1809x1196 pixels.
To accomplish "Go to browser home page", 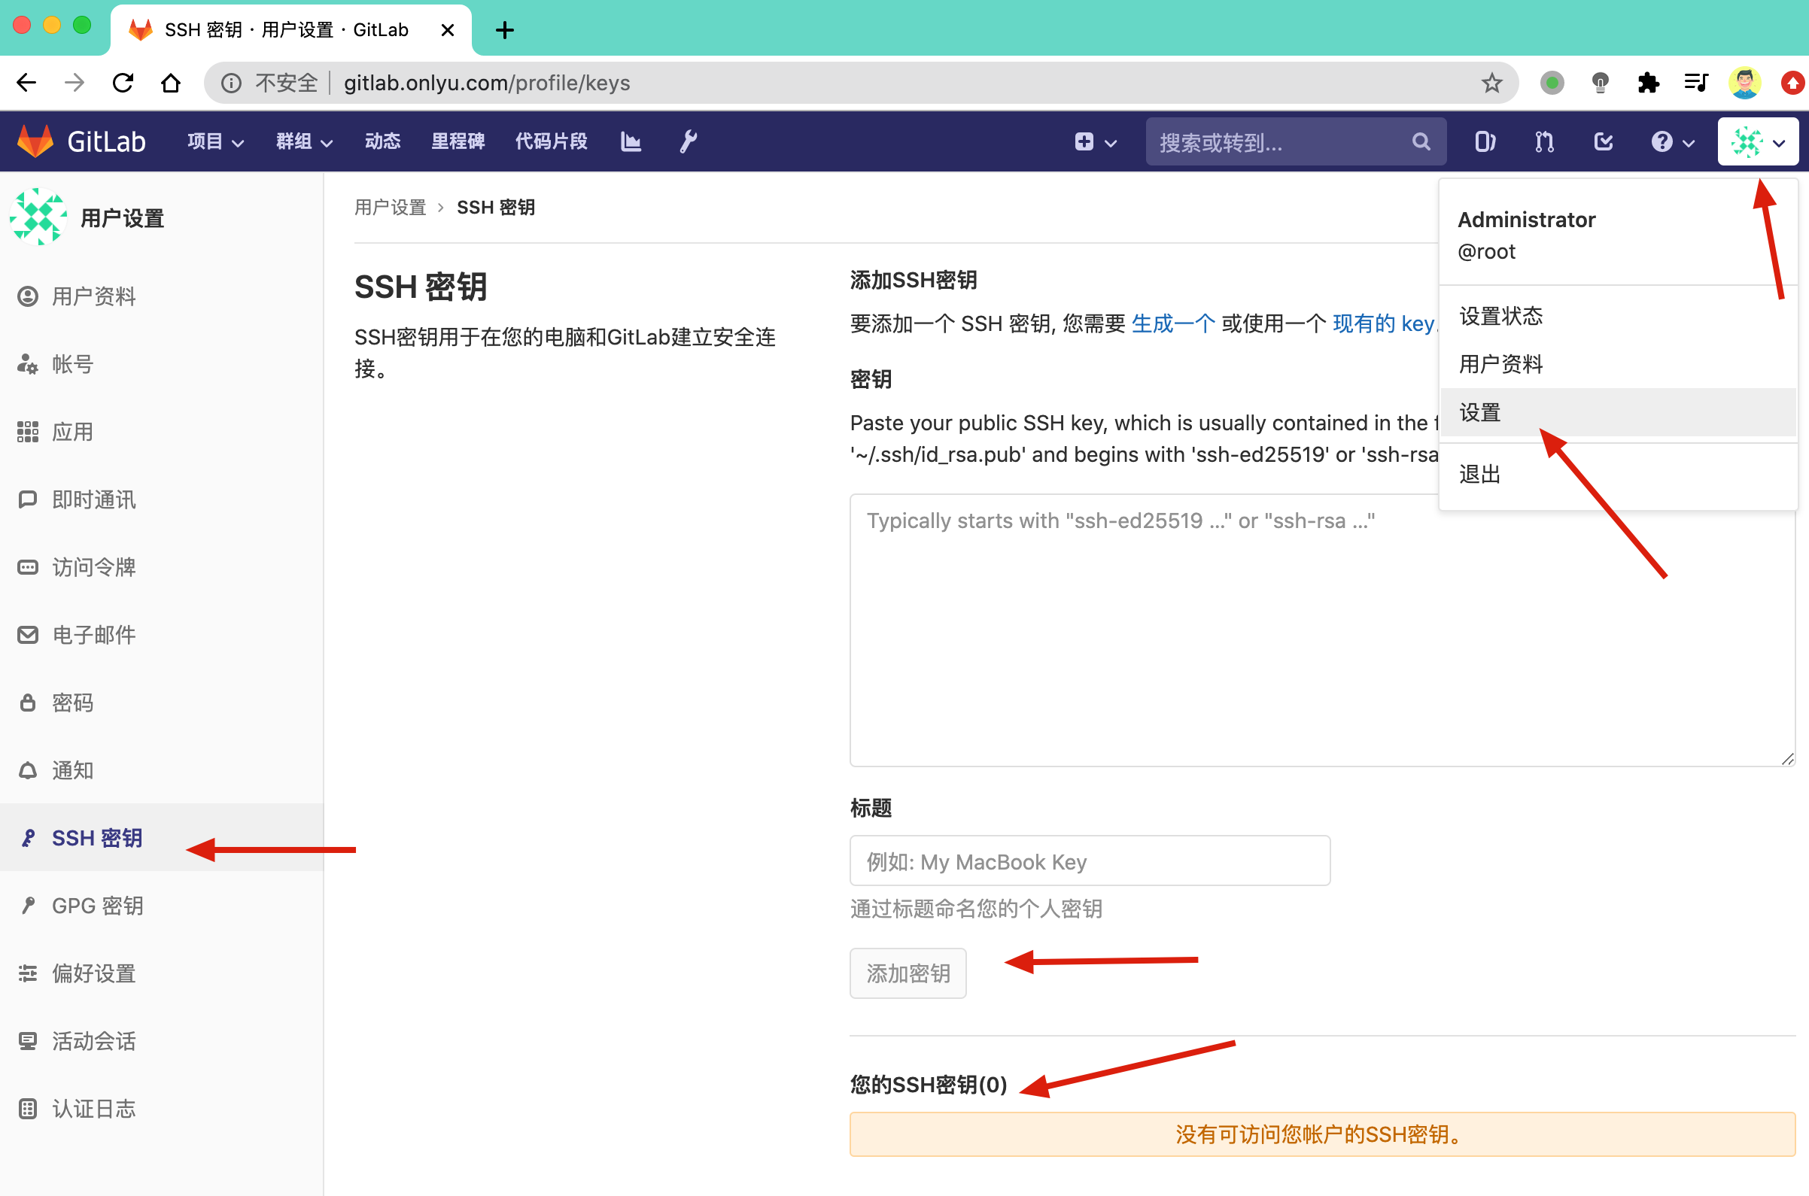I will [x=171, y=83].
